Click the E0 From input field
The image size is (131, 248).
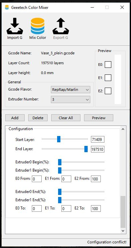[x=37, y=179]
